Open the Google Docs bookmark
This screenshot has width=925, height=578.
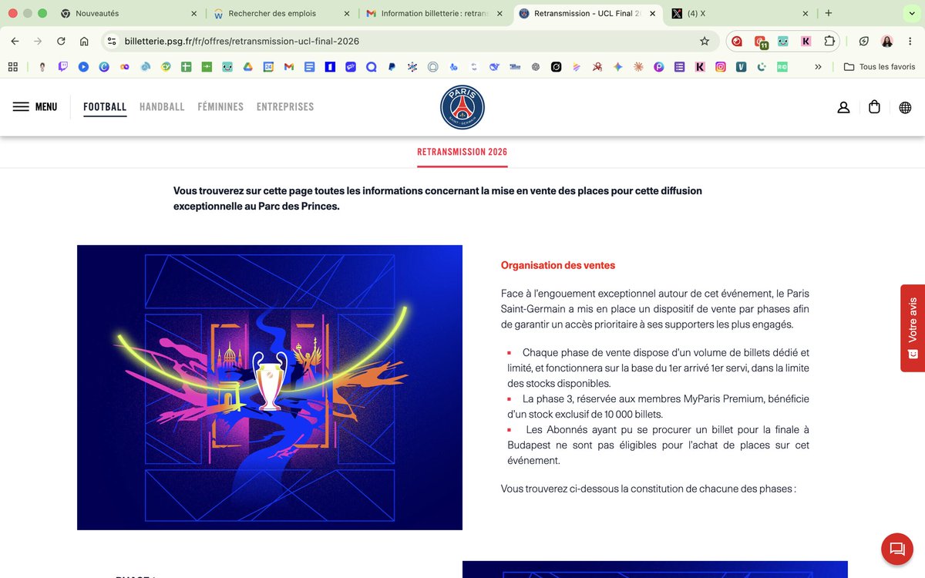[309, 67]
